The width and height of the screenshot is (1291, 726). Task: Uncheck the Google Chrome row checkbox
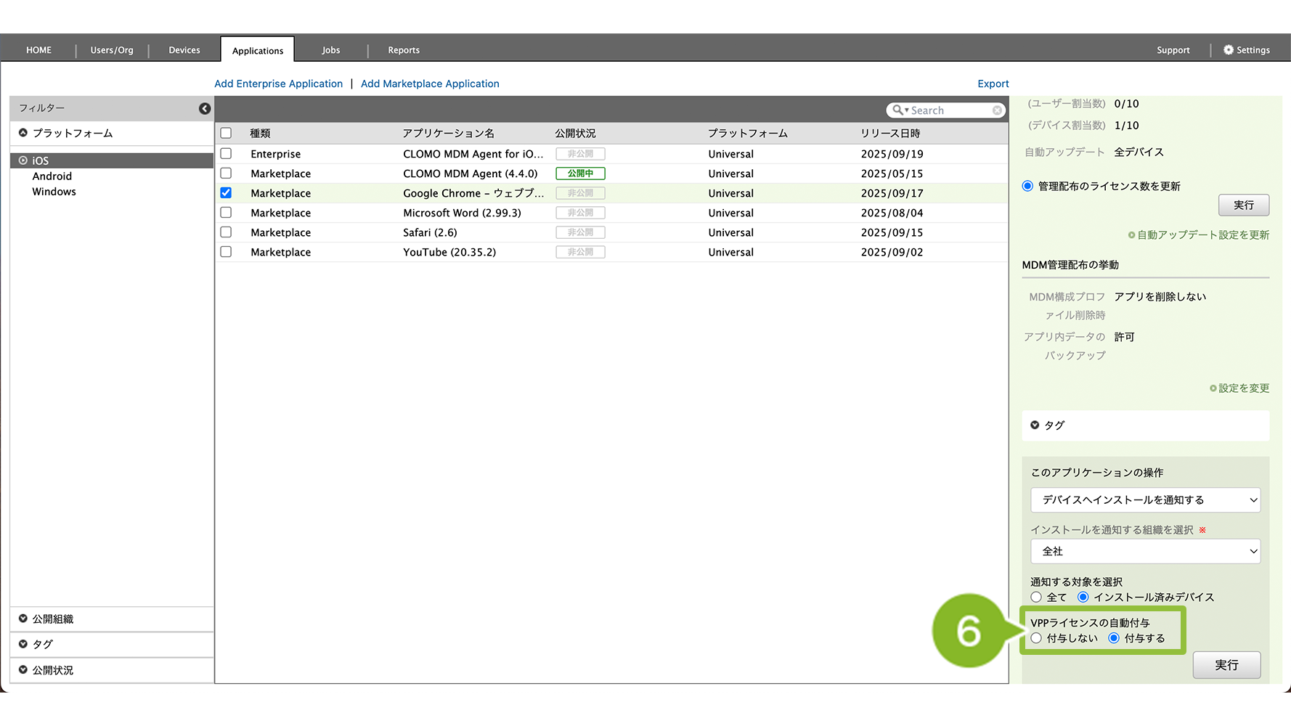(x=226, y=193)
